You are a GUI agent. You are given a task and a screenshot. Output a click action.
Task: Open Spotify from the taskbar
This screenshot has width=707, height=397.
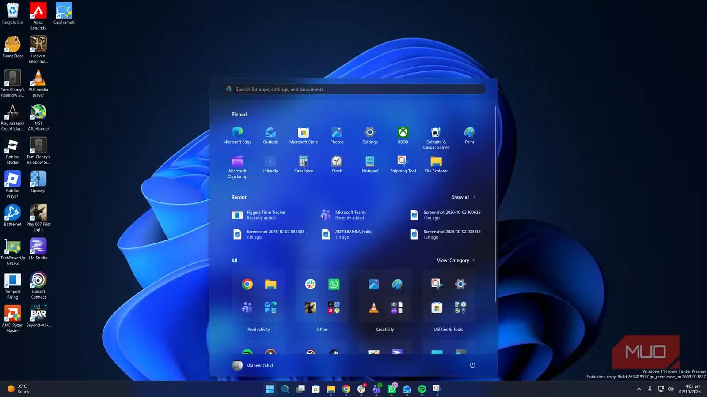pyautogui.click(x=422, y=389)
